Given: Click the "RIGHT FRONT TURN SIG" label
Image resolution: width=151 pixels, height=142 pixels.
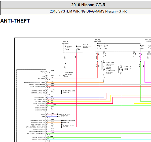Looking at the screenshot, I should [x=37, y=121].
